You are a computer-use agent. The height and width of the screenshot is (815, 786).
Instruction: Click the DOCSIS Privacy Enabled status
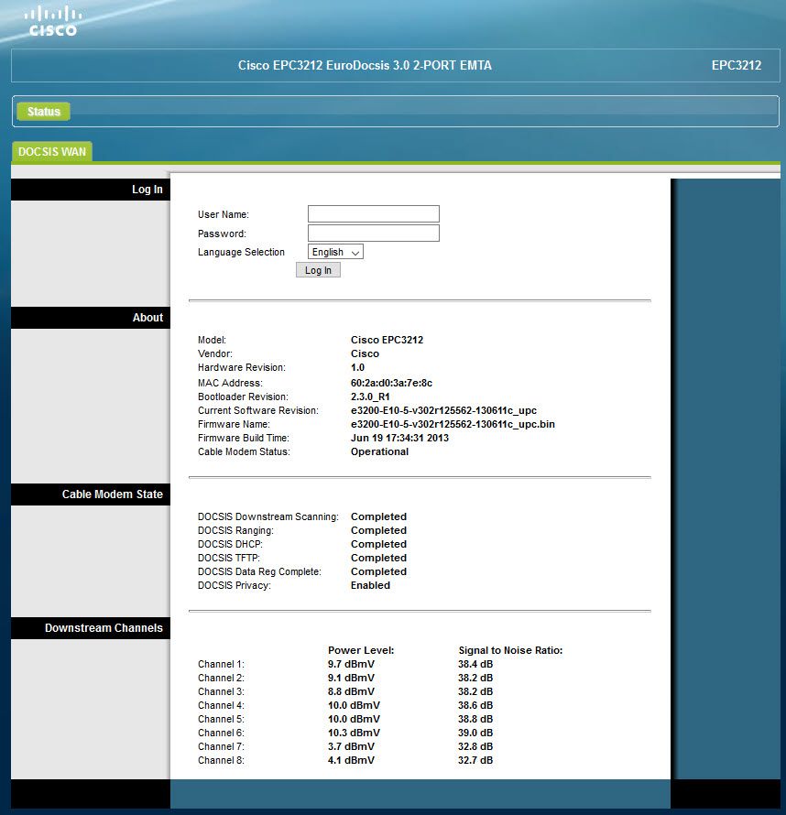(x=370, y=585)
